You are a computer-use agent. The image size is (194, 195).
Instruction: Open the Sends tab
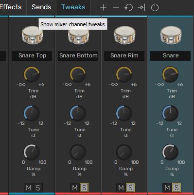click(x=41, y=7)
